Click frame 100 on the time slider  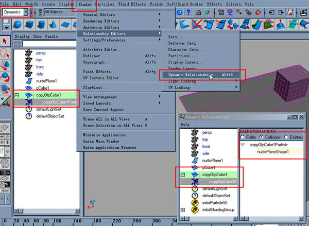point(57,221)
